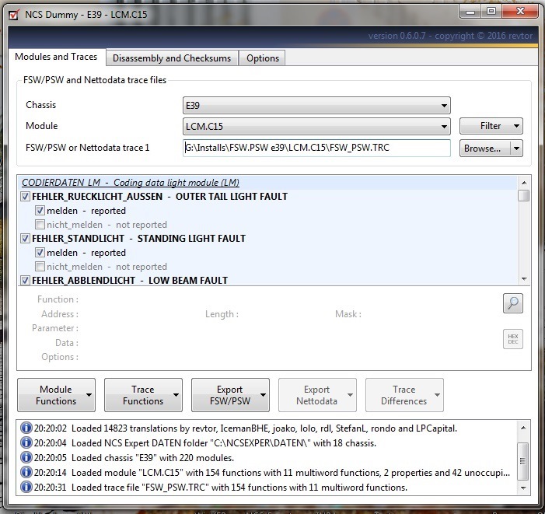Open the Browse button dropdown arrow
Image resolution: width=545 pixels, height=514 pixels.
click(x=516, y=149)
